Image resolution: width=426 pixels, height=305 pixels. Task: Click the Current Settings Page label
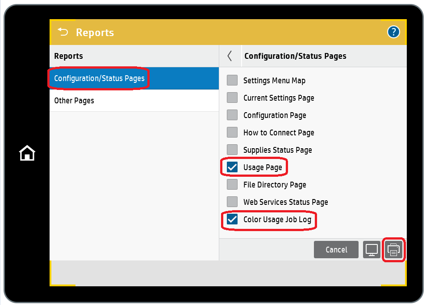[x=279, y=98]
